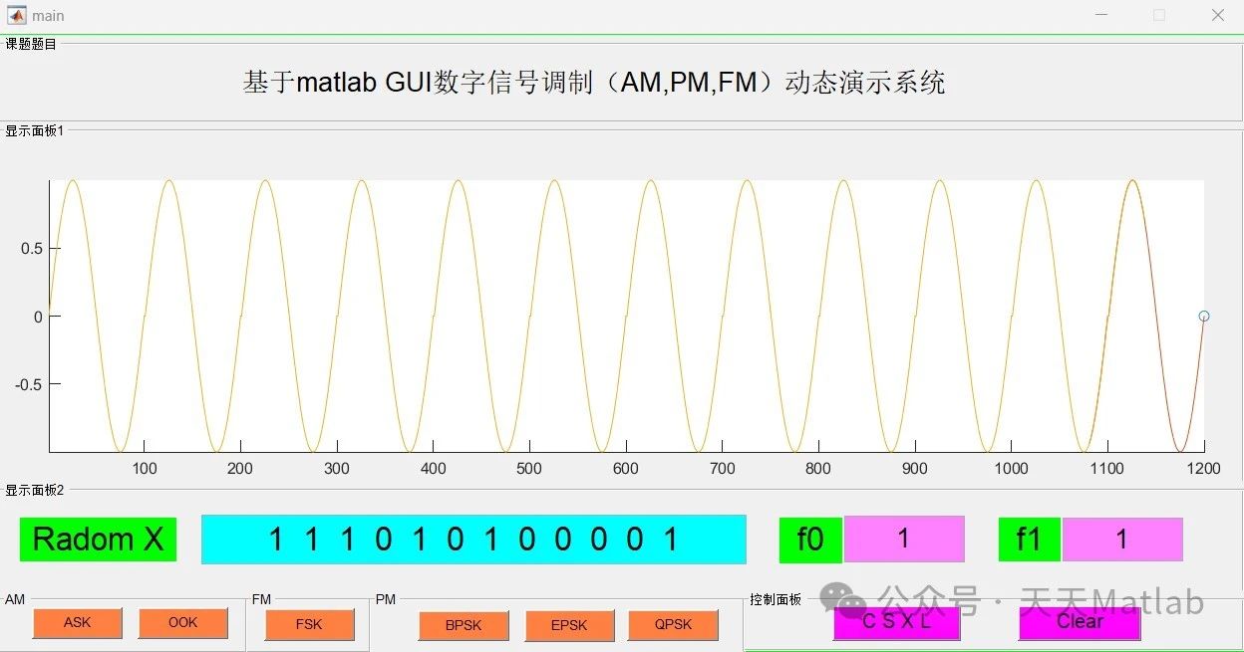The height and width of the screenshot is (652, 1244).
Task: Click the green f1 label
Action: [x=1028, y=539]
